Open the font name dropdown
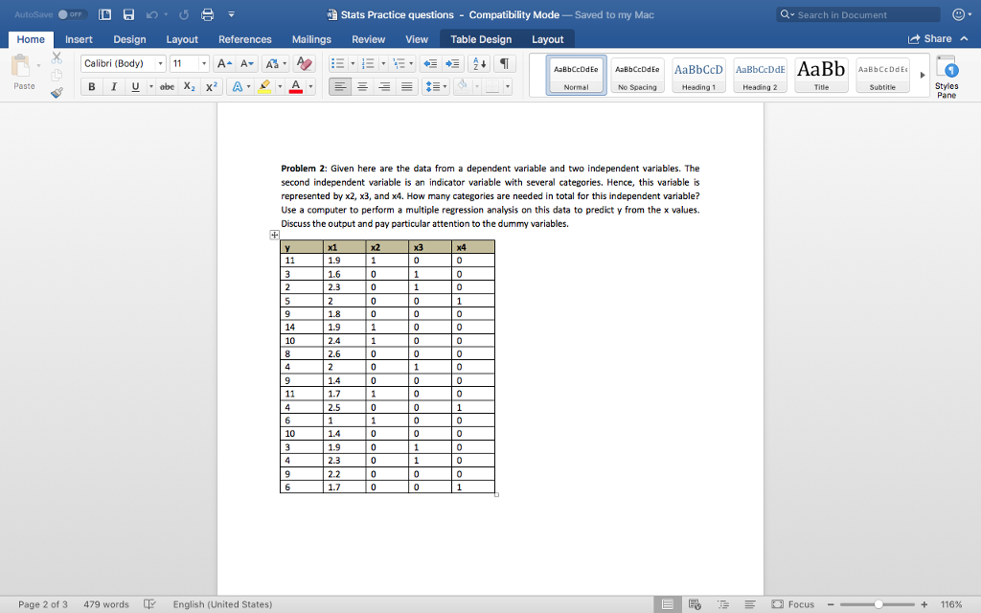The width and height of the screenshot is (981, 613). 159,63
